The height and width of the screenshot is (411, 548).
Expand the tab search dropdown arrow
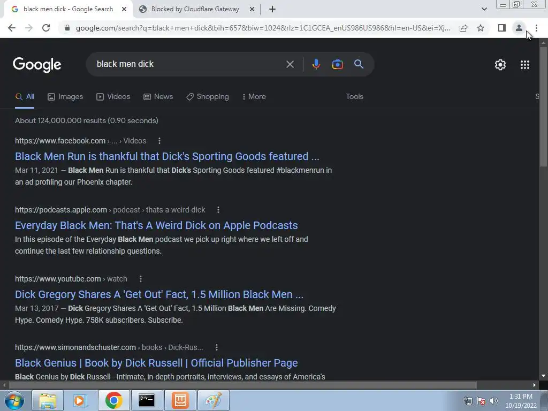pyautogui.click(x=484, y=10)
